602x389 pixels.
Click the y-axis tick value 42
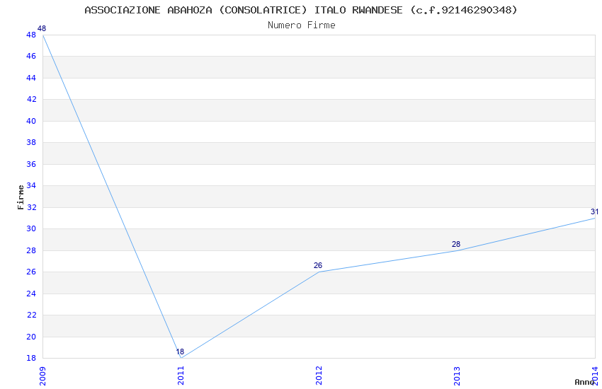31,99
